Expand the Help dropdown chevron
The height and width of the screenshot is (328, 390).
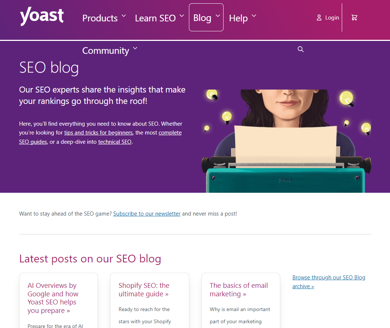(254, 16)
